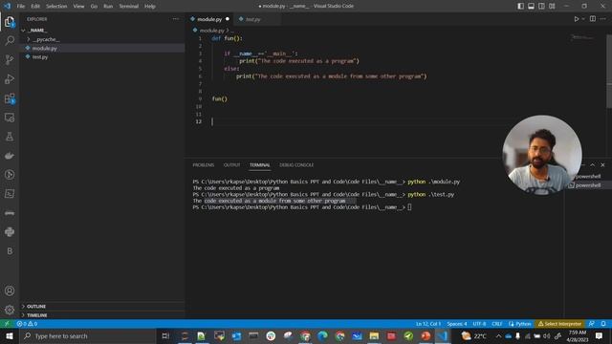Close the terminal panel

click(602, 165)
